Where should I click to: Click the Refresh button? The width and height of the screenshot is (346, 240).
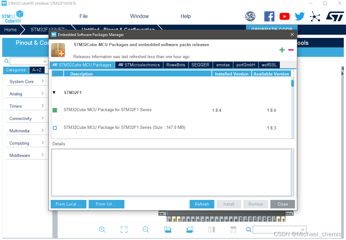[x=202, y=204]
